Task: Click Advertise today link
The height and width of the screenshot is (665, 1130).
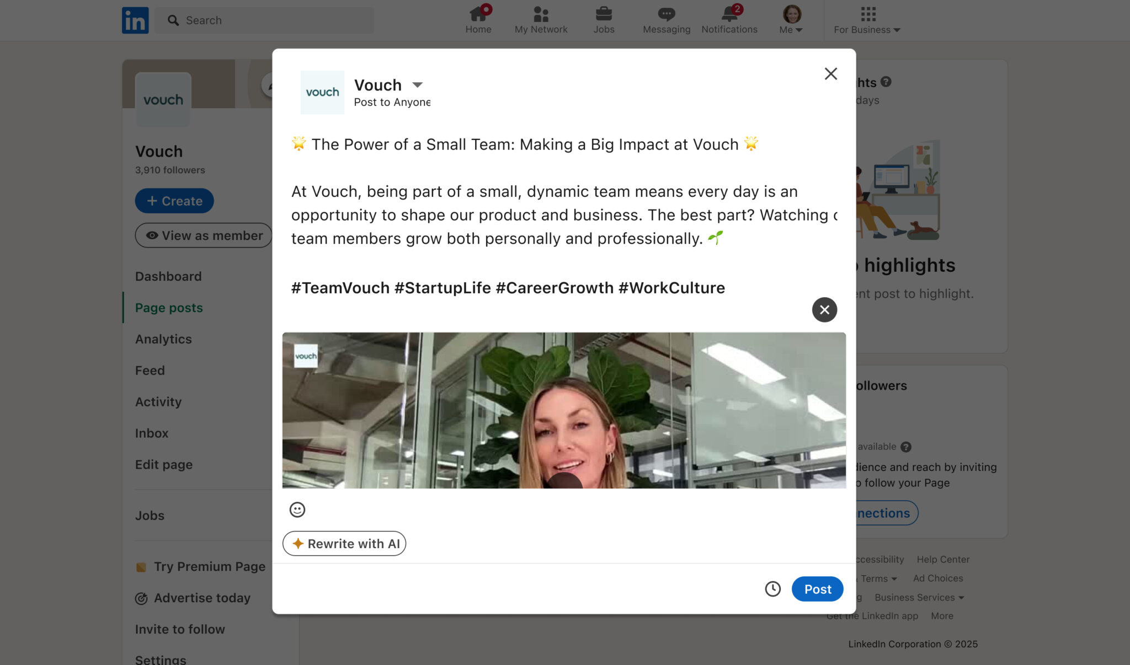Action: [x=193, y=598]
